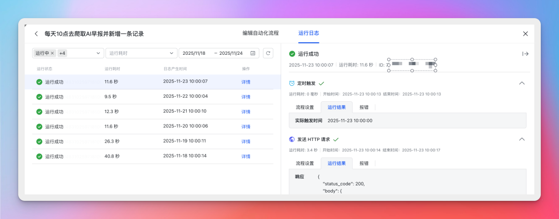This screenshot has height=219, width=559.
Task: Open 详情 for 2025-11-19 log
Action: tap(246, 142)
